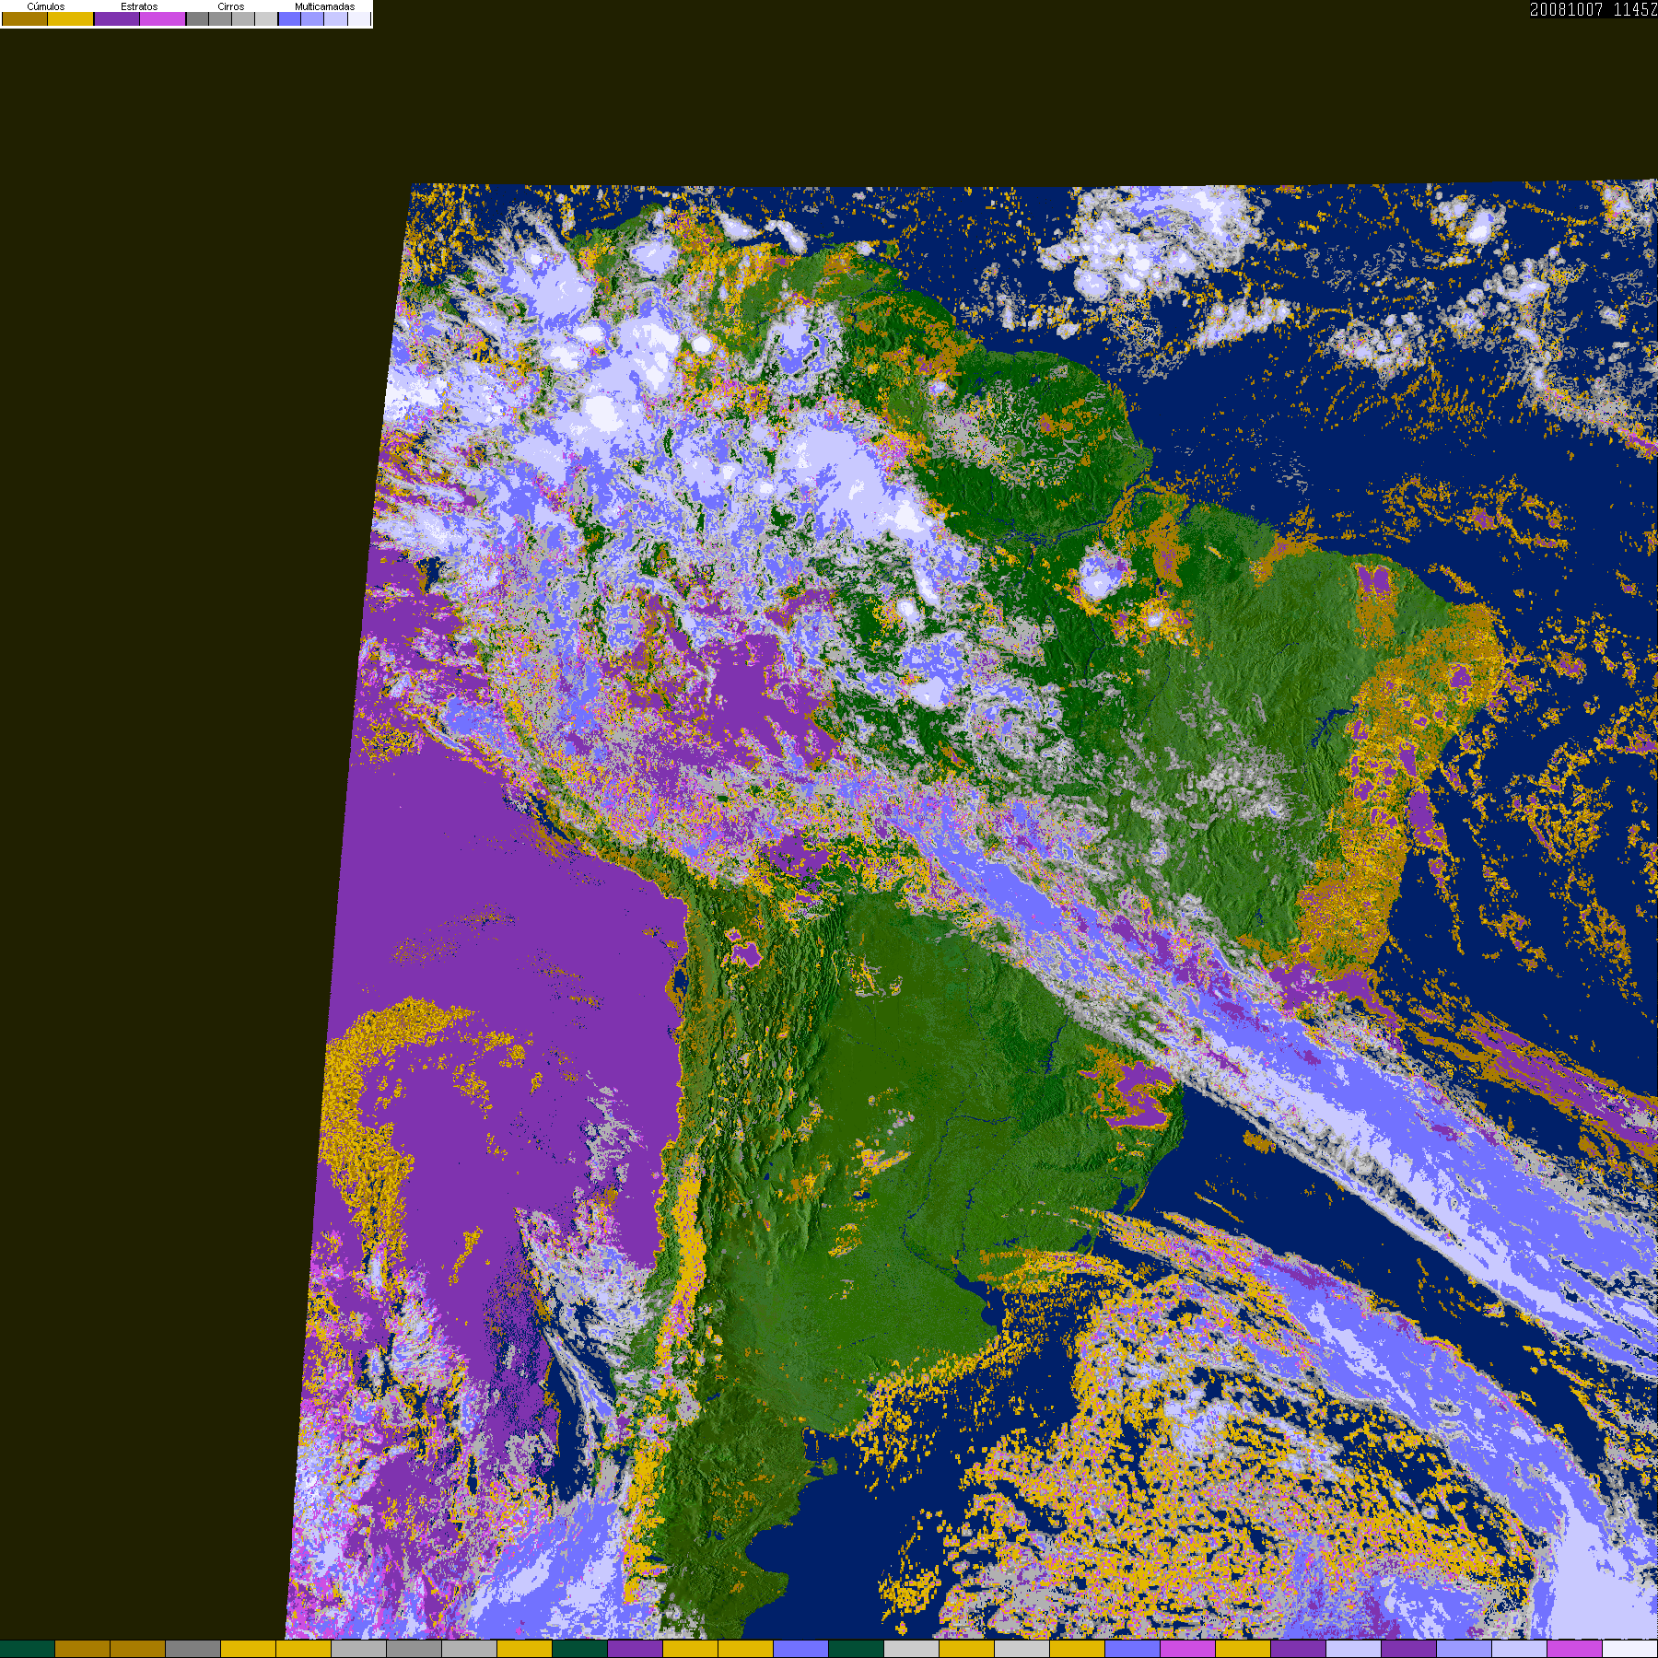1658x1658 pixels.
Task: Click the 20081007 1145Z timestamp
Action: click(x=1594, y=9)
